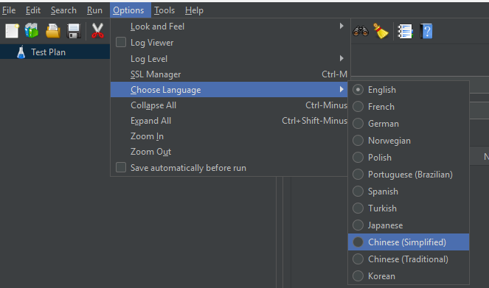
Task: Open the Edit menu
Action: (x=33, y=10)
